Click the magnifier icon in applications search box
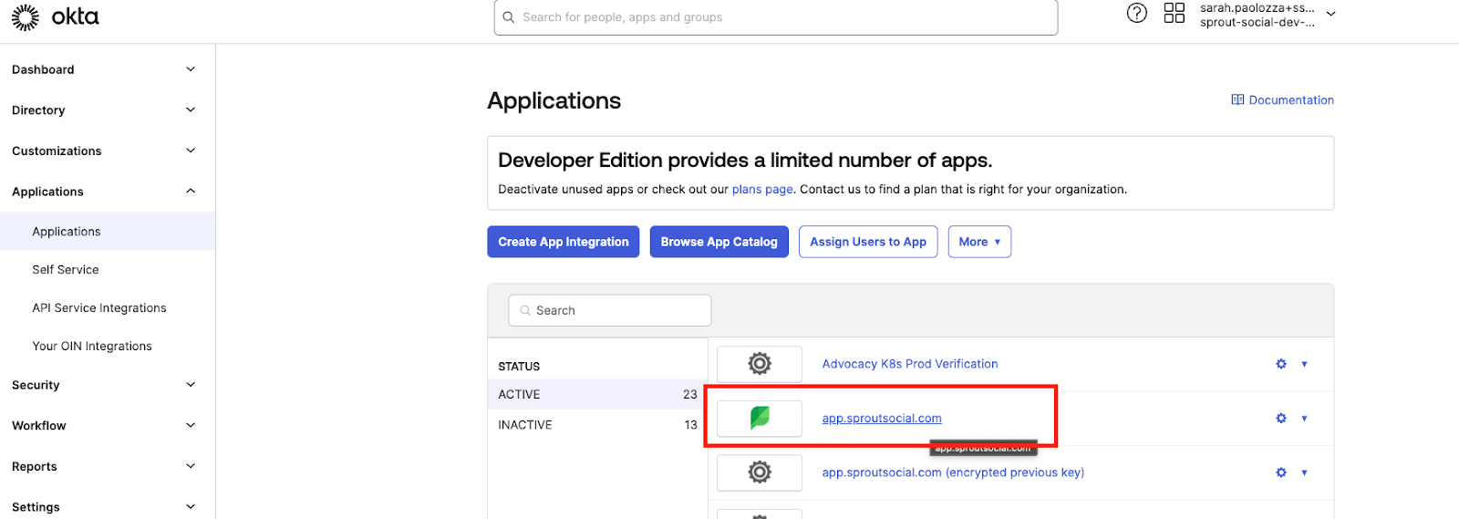This screenshot has width=1459, height=519. [525, 310]
